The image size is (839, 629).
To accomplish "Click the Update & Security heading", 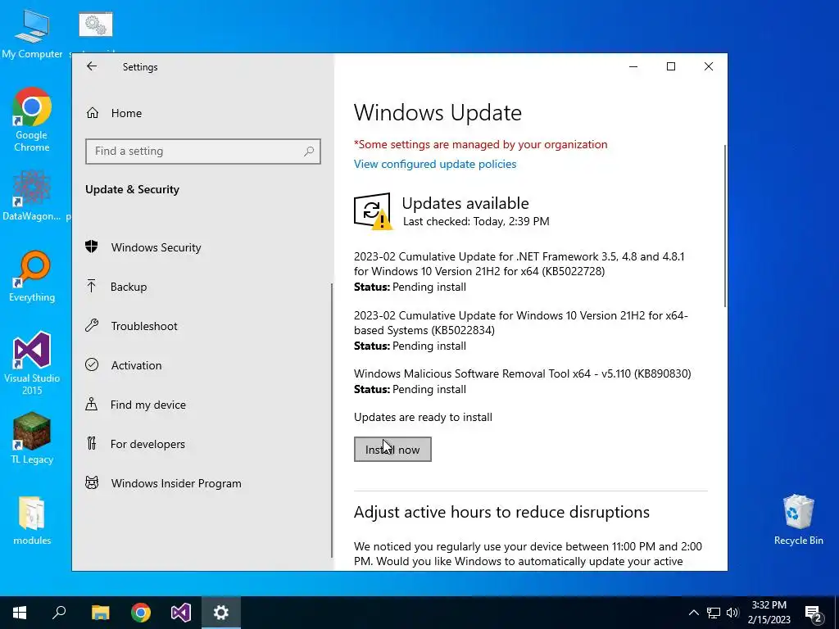I will pos(132,189).
